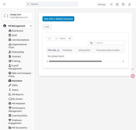The width and height of the screenshot is (136, 130).
Task: Click the Job Descriptions briefcase icon
Action: pos(10,40)
